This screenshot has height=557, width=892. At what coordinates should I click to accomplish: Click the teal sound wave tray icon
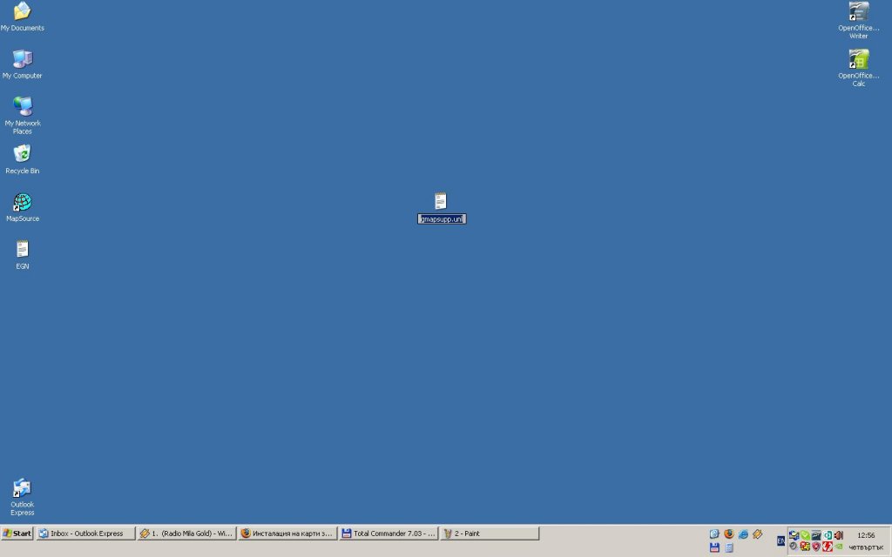(828, 535)
